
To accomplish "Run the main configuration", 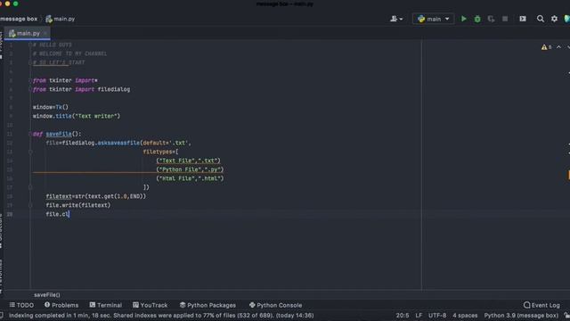I will (463, 19).
